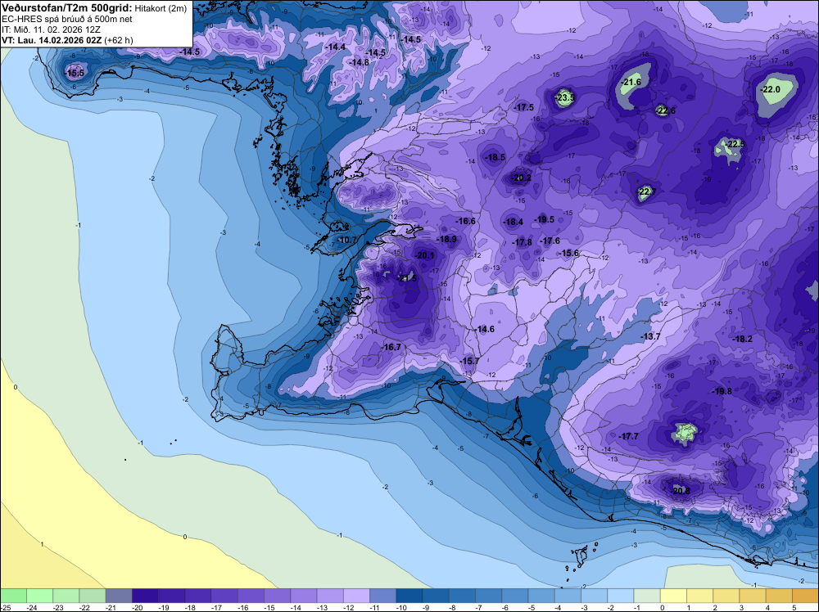Click the -18.2 temperature label
The image size is (819, 612).
(x=743, y=339)
